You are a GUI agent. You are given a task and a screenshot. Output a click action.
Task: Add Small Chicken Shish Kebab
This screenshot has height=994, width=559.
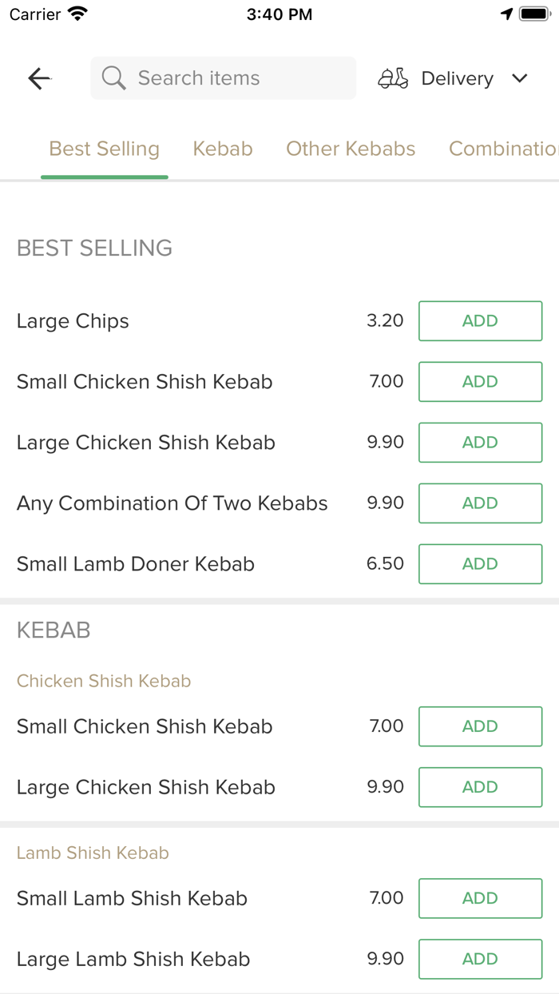tap(480, 381)
